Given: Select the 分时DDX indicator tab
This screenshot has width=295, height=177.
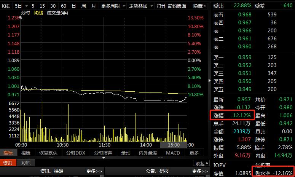Looking at the screenshot, I should pos(76,153).
